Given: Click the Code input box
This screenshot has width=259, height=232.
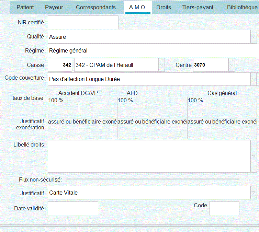Looking at the screenshot, I should coord(224,208).
